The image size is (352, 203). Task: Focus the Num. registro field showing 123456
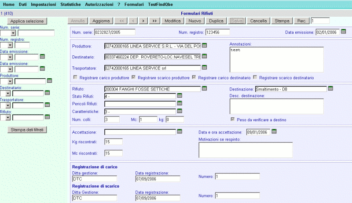tap(217, 32)
